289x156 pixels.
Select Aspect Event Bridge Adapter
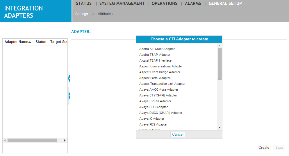(160, 72)
